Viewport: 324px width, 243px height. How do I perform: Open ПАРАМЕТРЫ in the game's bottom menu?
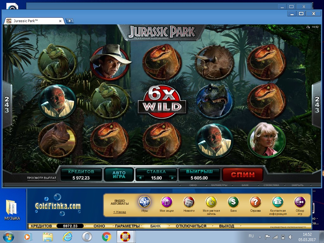(219, 185)
